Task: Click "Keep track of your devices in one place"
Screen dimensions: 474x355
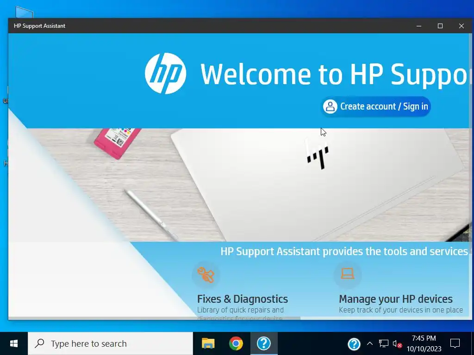Action: (401, 310)
